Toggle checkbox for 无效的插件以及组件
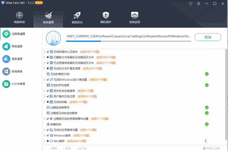228x151 pixels. tap(48, 52)
